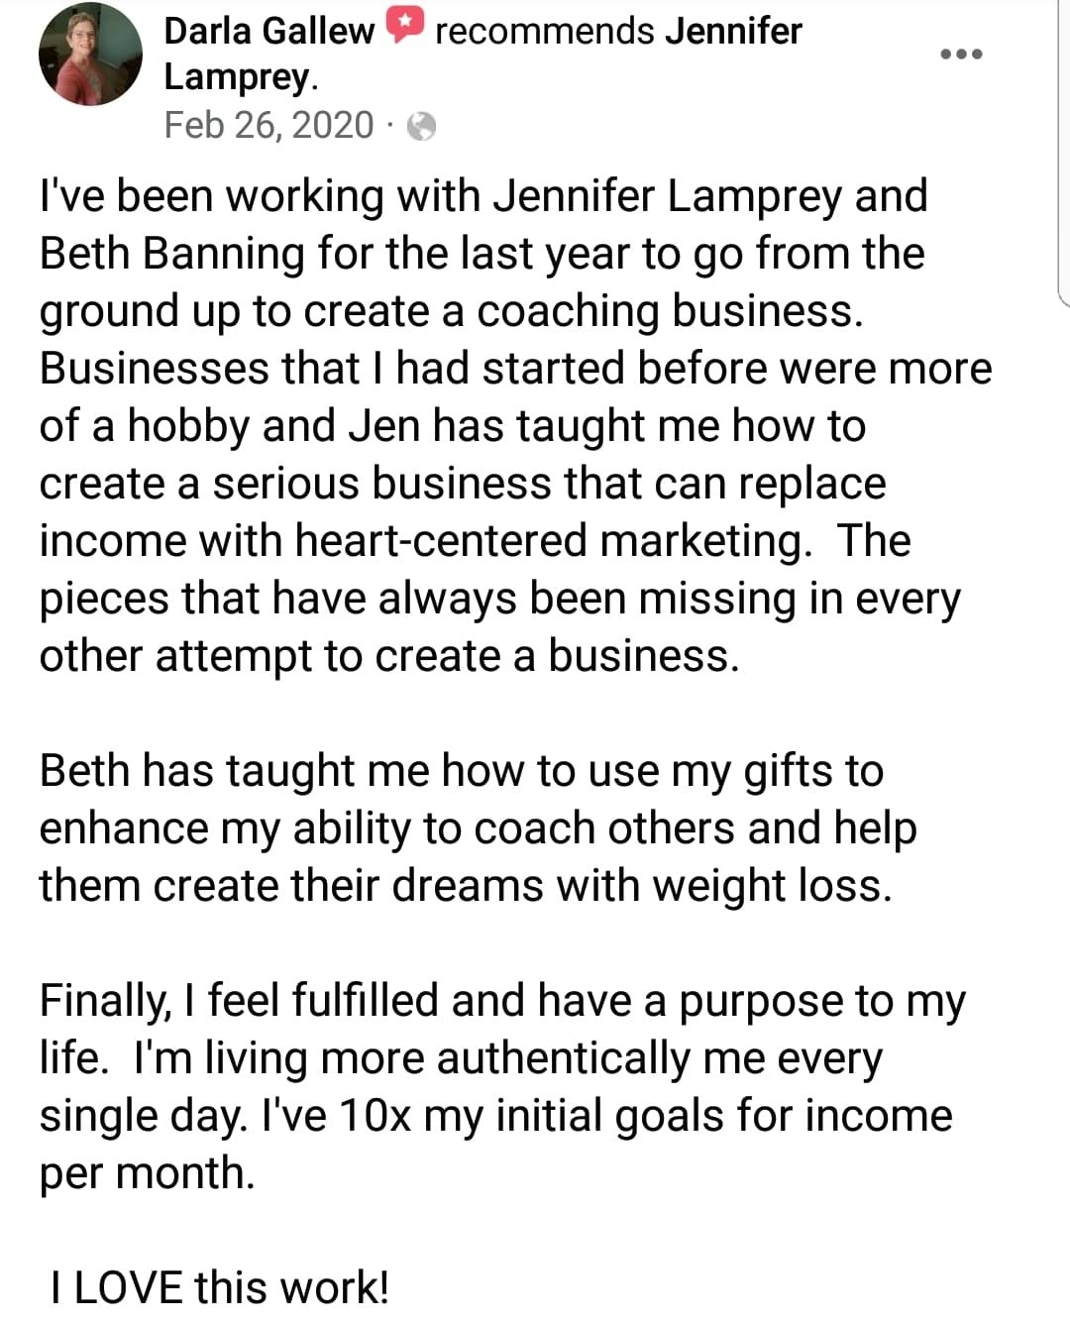Open Darla Gallew's profile picture

[91, 55]
